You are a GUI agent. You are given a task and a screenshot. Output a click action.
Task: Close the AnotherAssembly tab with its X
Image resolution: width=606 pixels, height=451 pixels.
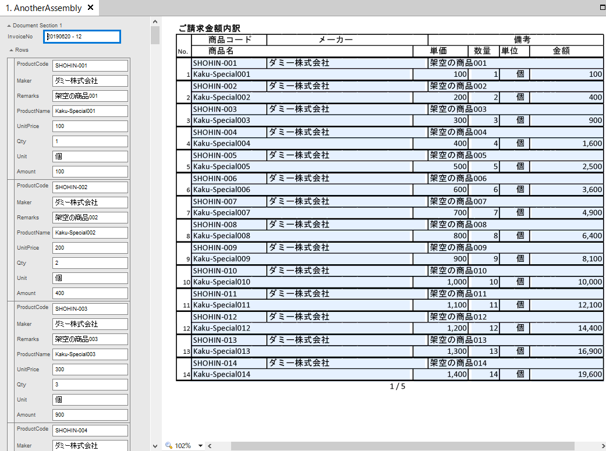point(91,8)
